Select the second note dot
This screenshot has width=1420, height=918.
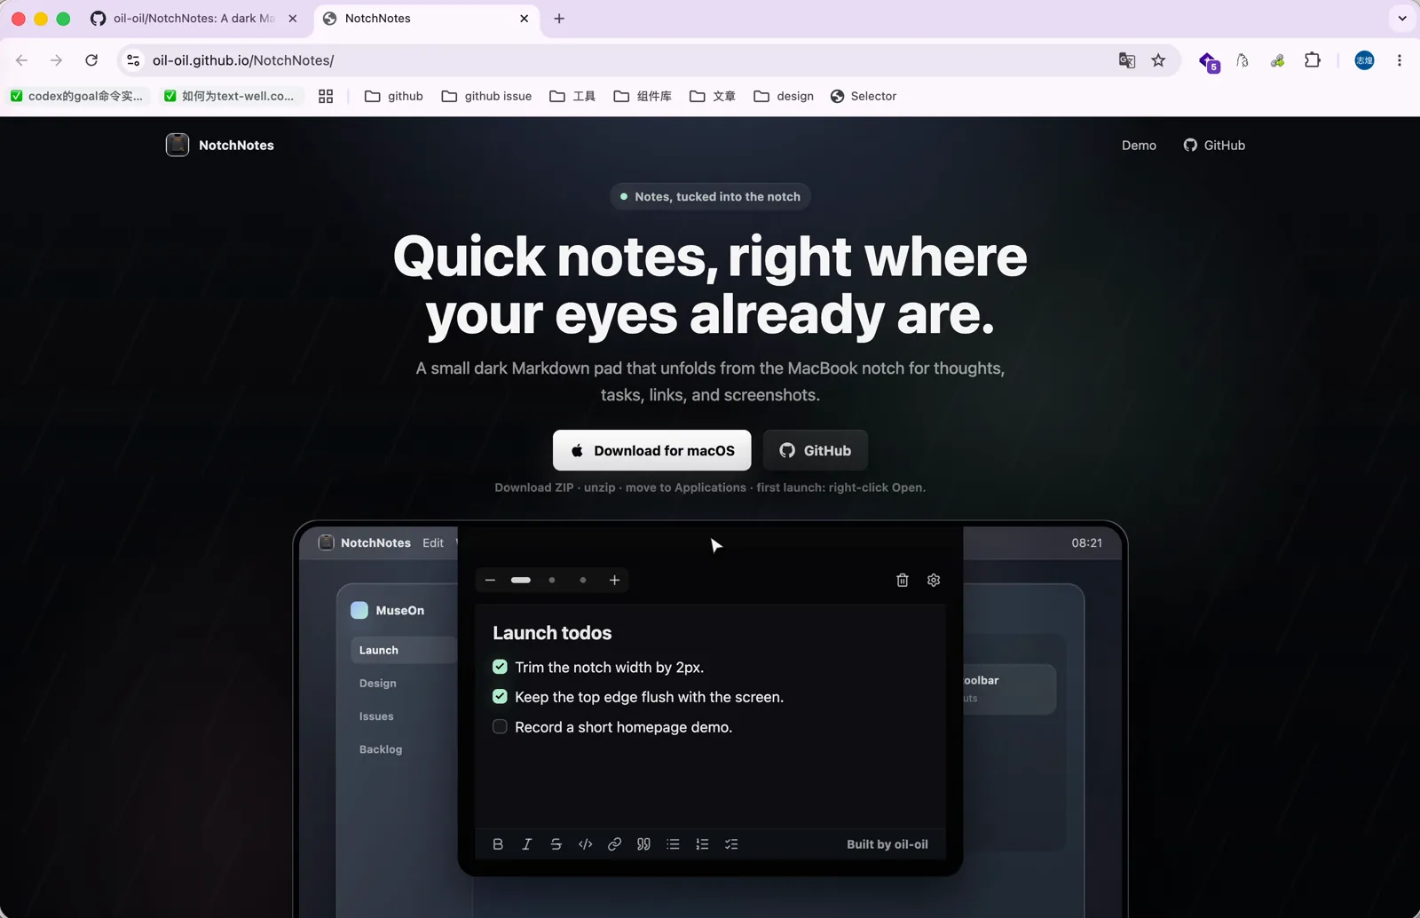coord(552,580)
